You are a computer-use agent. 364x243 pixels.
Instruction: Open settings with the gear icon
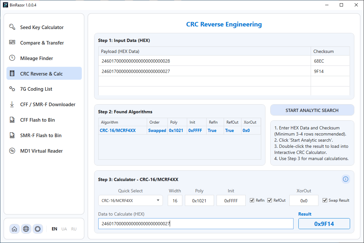click(37, 229)
